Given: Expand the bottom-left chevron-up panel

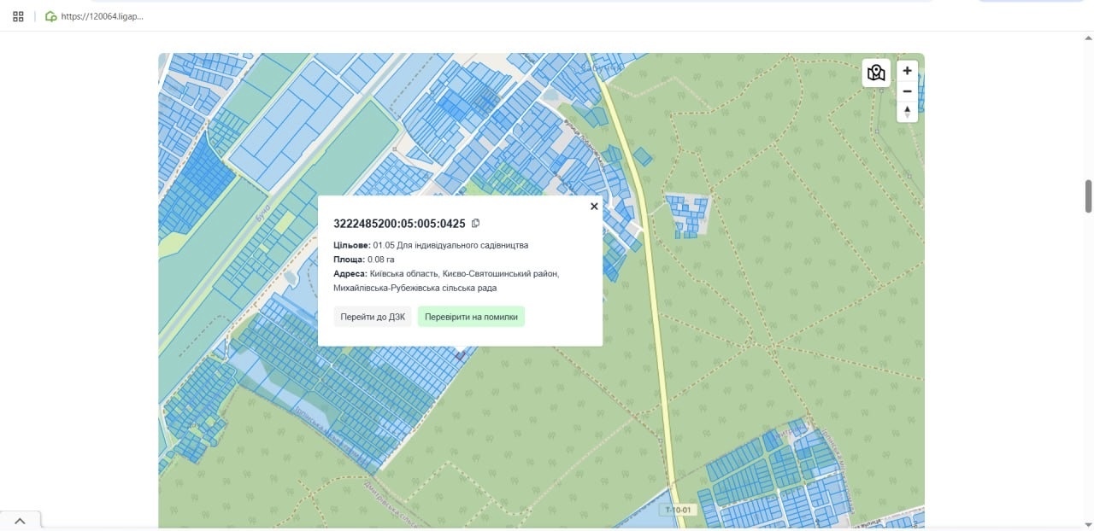Looking at the screenshot, I should [x=21, y=521].
